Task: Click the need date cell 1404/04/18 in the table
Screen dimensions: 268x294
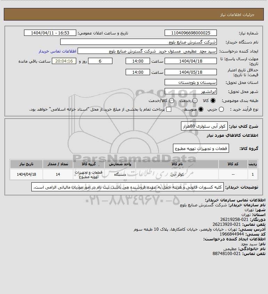Action: [x=26, y=174]
